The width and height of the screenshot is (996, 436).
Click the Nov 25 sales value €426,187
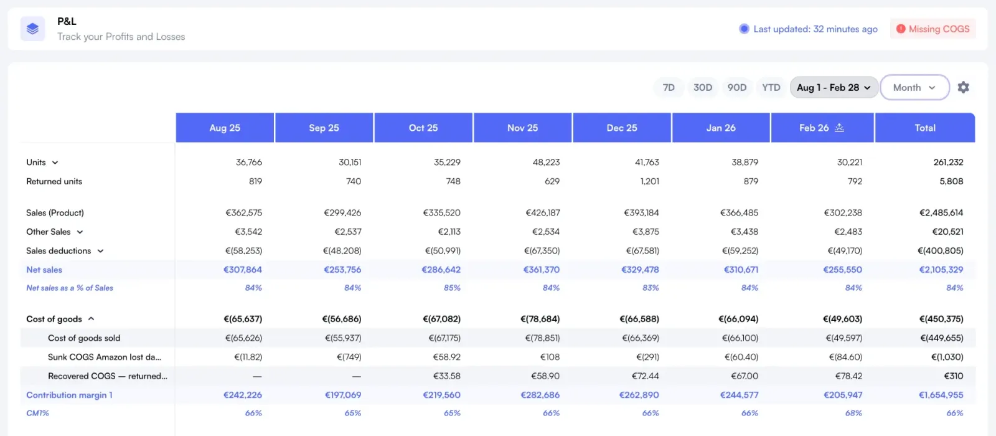tap(543, 212)
